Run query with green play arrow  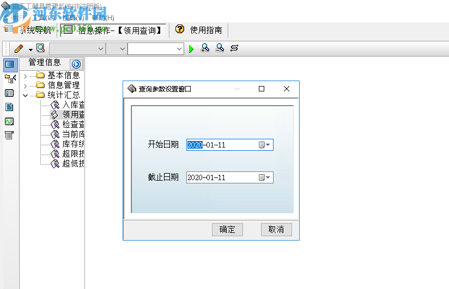[191, 48]
